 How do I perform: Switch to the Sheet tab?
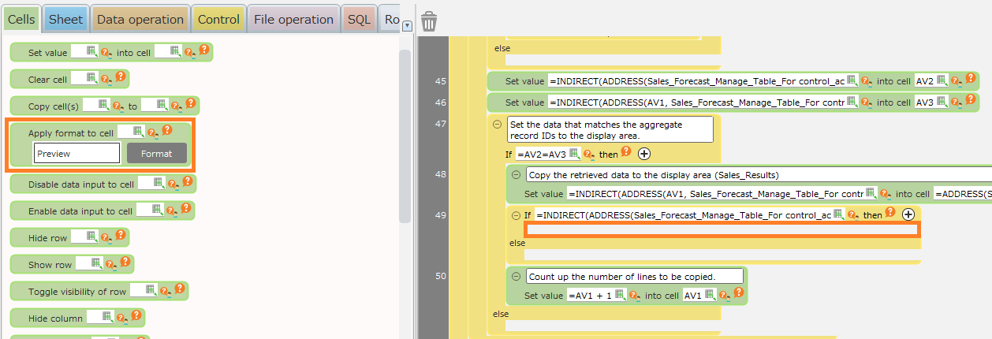click(x=65, y=19)
